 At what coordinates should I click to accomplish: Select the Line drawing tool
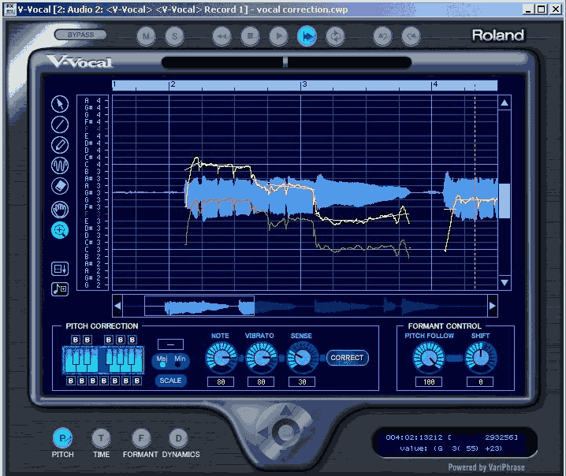[60, 125]
